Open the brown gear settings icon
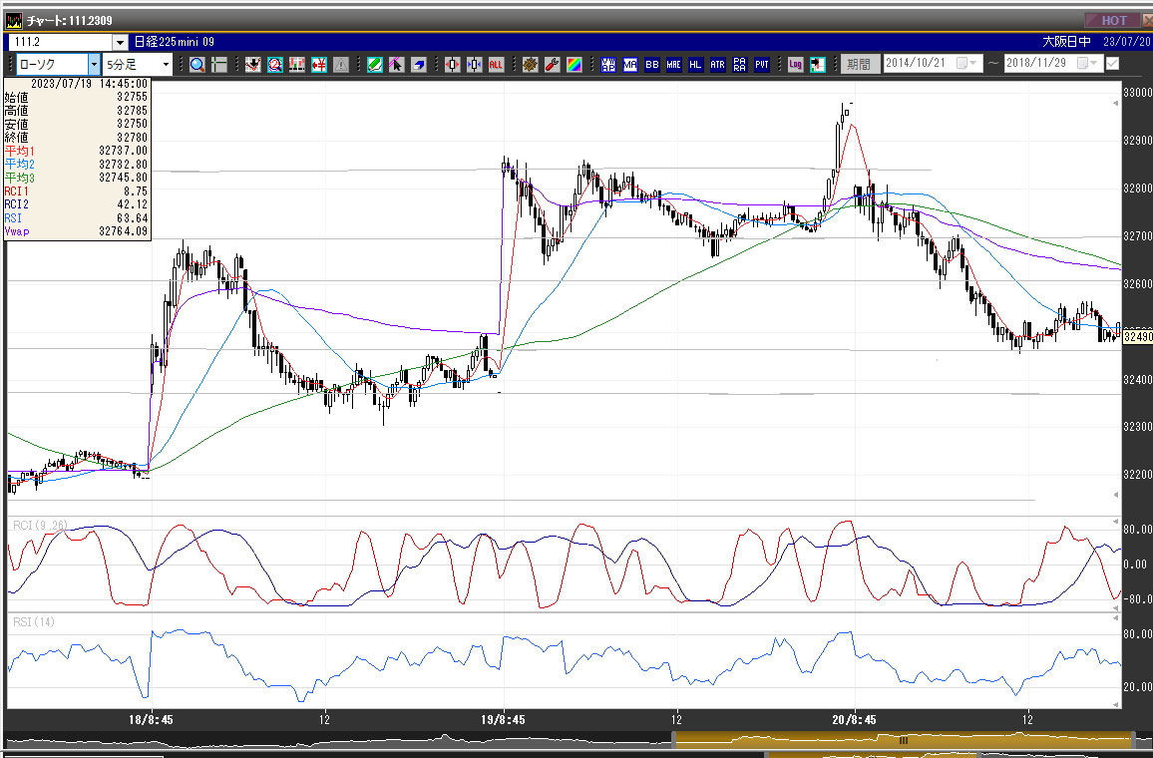The height and width of the screenshot is (758, 1153). pyautogui.click(x=531, y=65)
